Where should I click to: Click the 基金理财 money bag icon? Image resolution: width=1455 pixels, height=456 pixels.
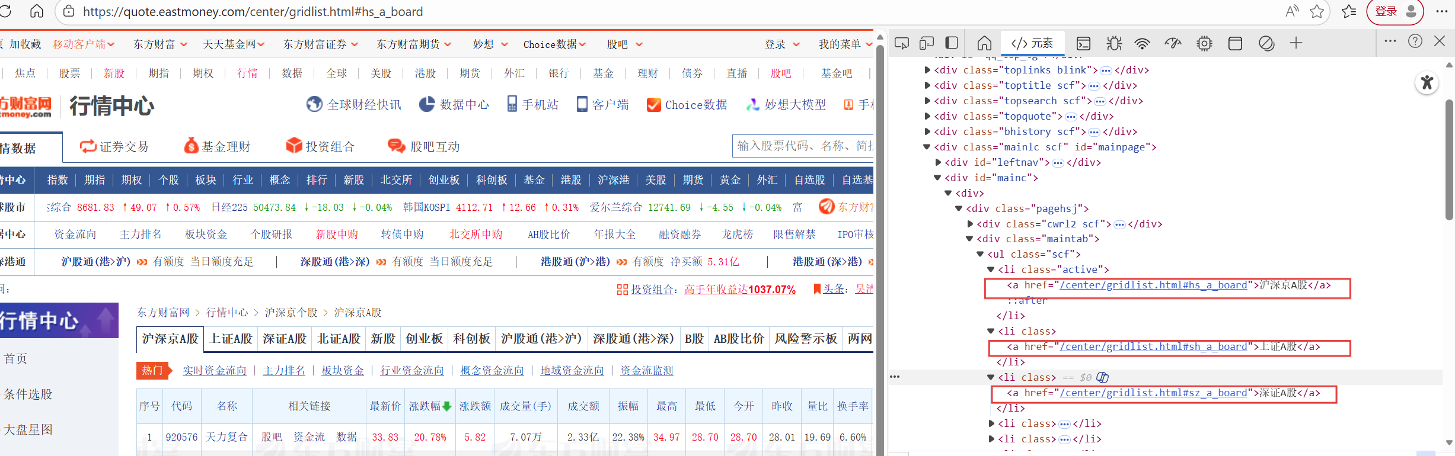click(x=191, y=146)
